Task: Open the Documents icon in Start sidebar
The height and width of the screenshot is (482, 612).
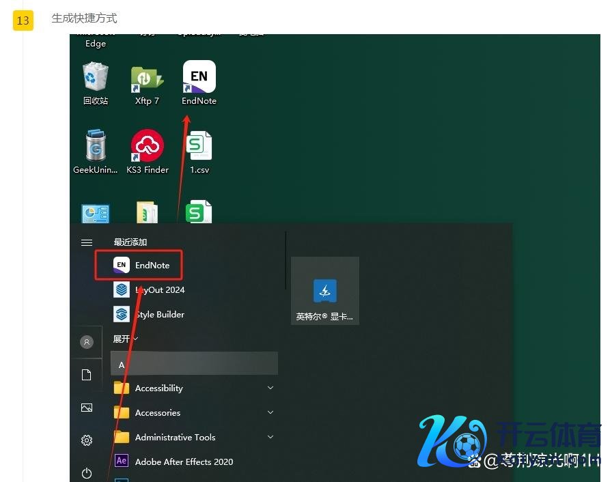Action: 87,375
